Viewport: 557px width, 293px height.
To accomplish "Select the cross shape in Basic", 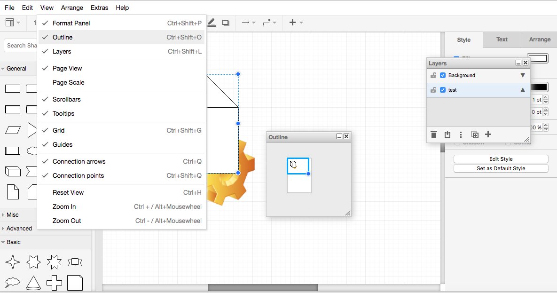I will [x=54, y=283].
